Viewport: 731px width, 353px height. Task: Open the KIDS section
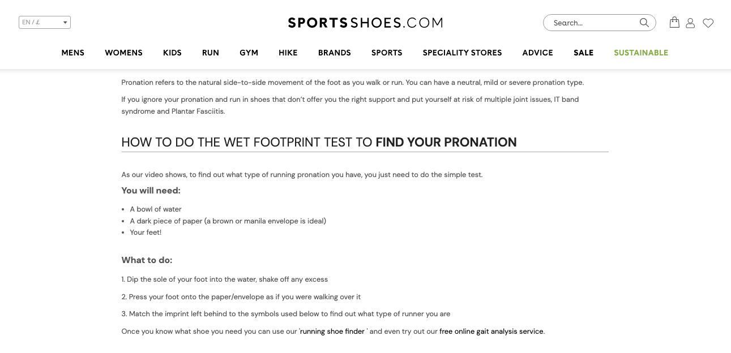point(172,53)
